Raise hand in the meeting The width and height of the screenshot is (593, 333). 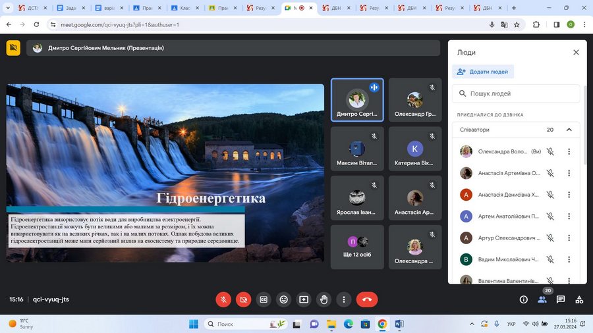point(324,299)
